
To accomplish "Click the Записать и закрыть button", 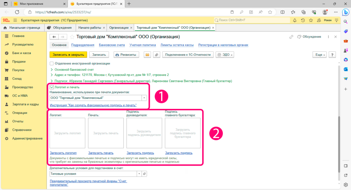I will coord(68,55).
